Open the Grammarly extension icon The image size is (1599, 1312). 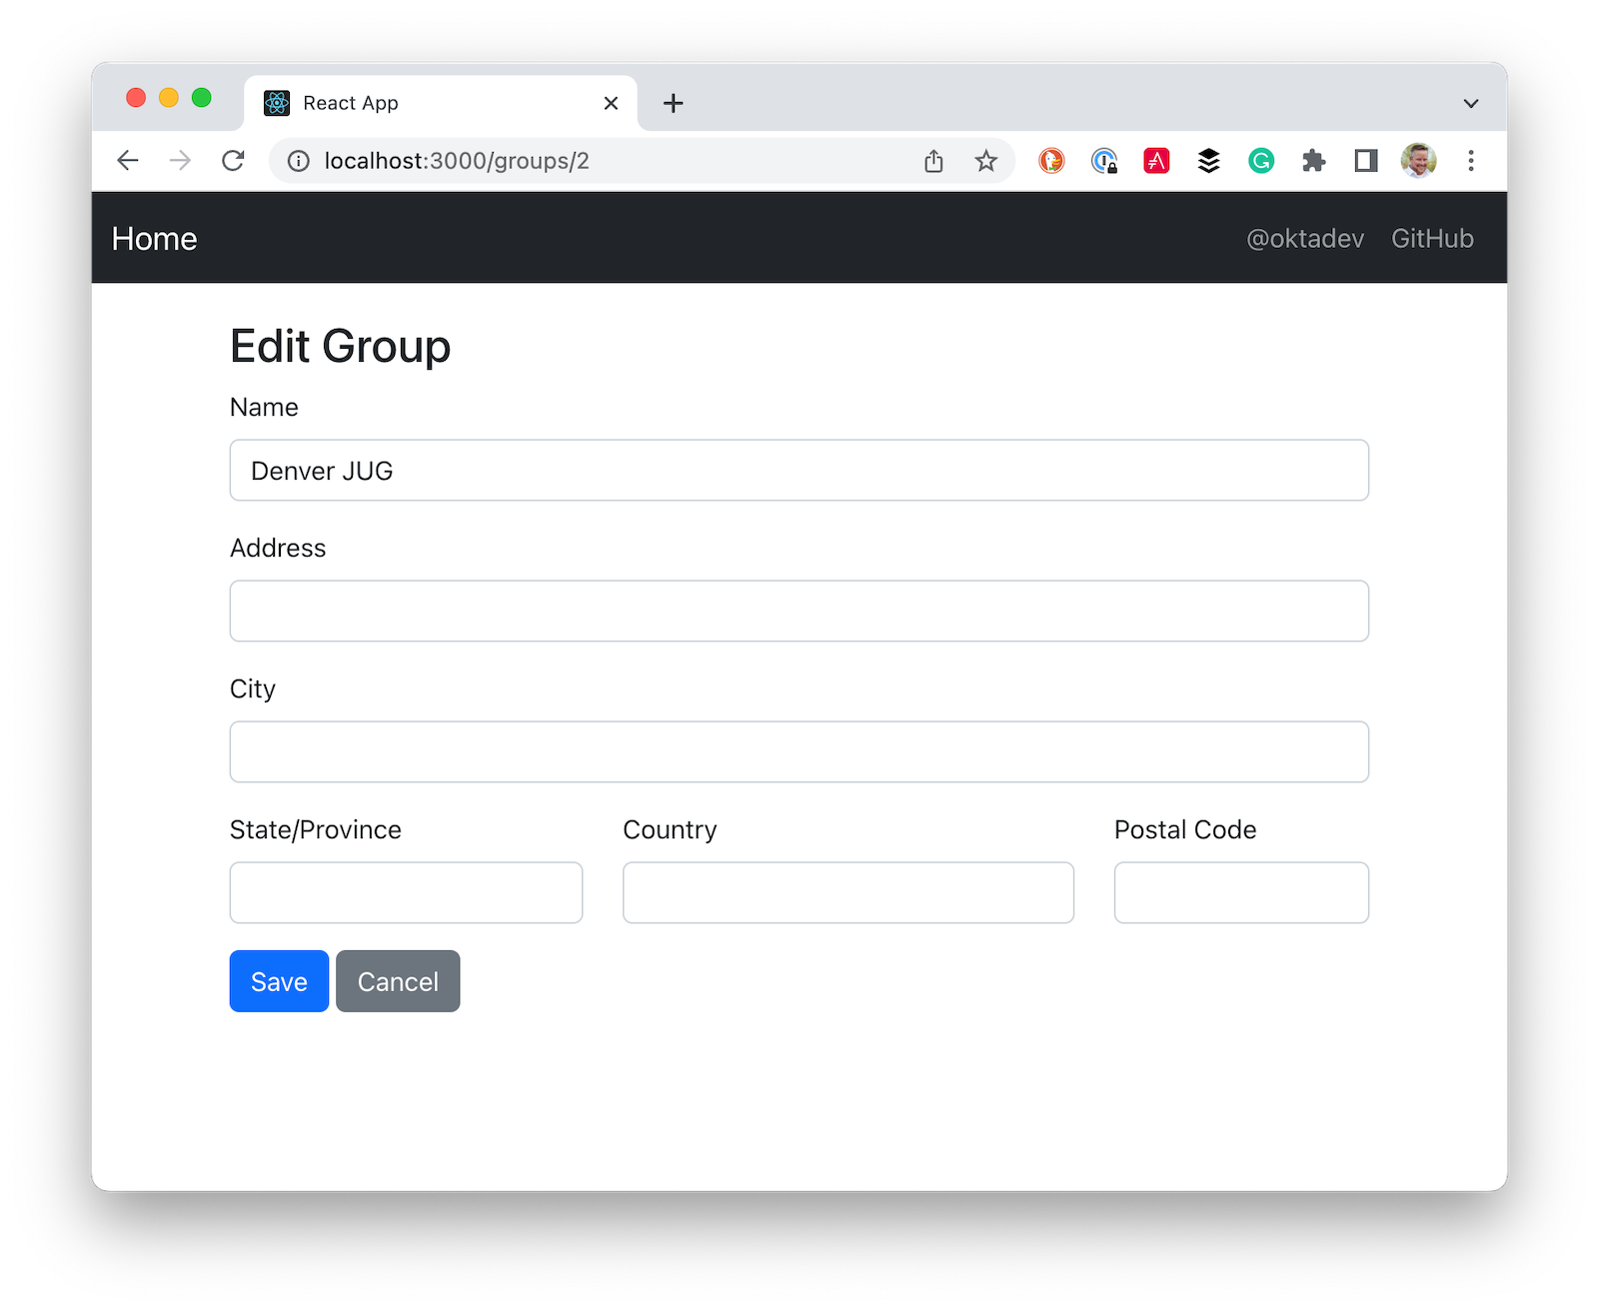pyautogui.click(x=1261, y=161)
